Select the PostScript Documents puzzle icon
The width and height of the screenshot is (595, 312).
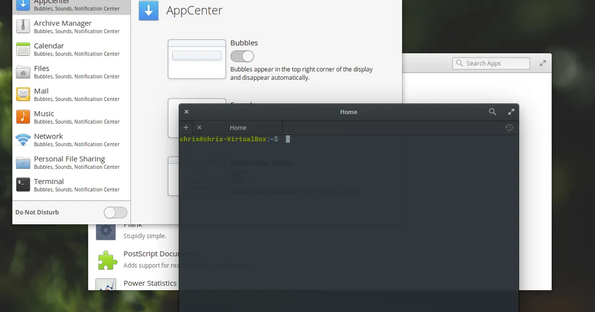coord(107,260)
